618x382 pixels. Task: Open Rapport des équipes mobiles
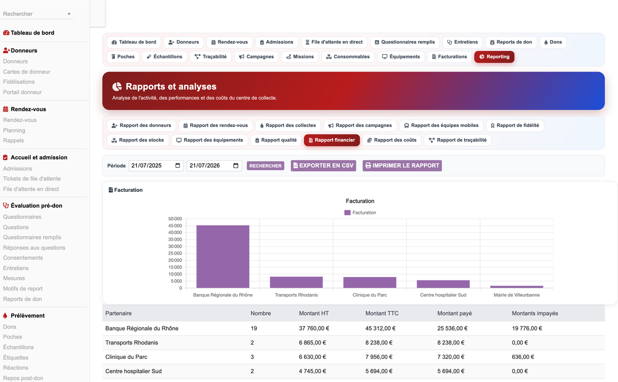pyautogui.click(x=441, y=125)
